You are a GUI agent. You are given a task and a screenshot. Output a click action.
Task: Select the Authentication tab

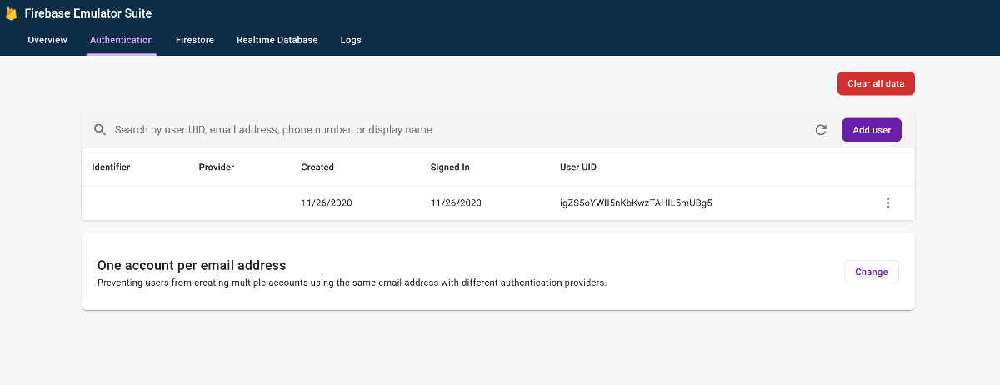click(x=122, y=40)
